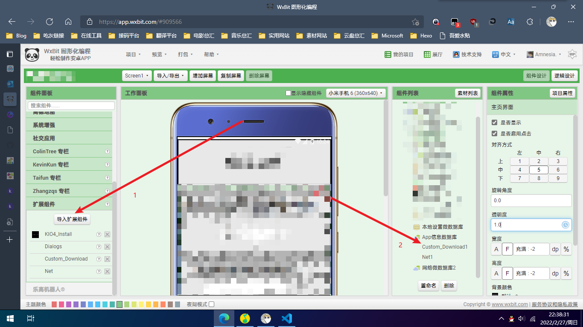Enable 夜间模式 night mode checkbox

coord(211,304)
